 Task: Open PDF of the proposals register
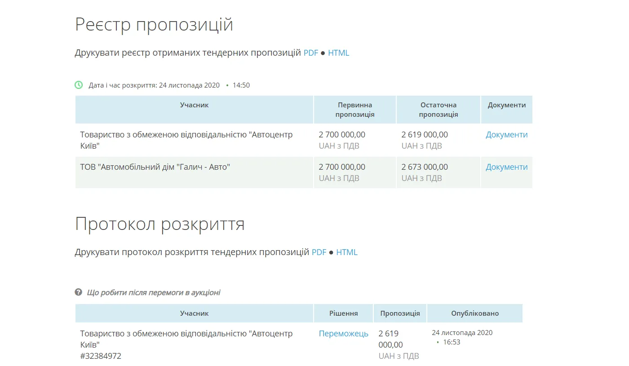point(310,53)
